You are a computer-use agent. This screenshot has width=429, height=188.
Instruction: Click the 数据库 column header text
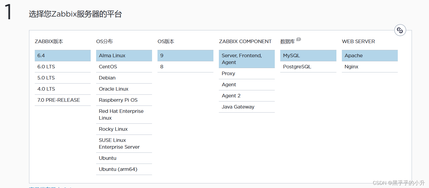(x=288, y=42)
